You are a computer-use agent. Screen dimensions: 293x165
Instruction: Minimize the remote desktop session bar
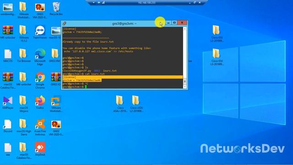pyautogui.click(x=190, y=3)
